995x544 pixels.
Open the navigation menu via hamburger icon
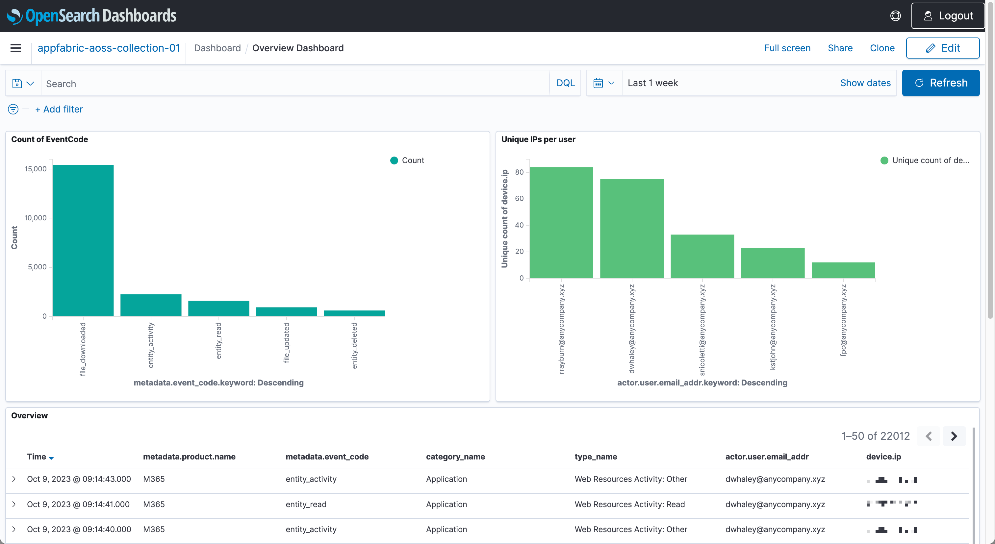[x=15, y=48]
